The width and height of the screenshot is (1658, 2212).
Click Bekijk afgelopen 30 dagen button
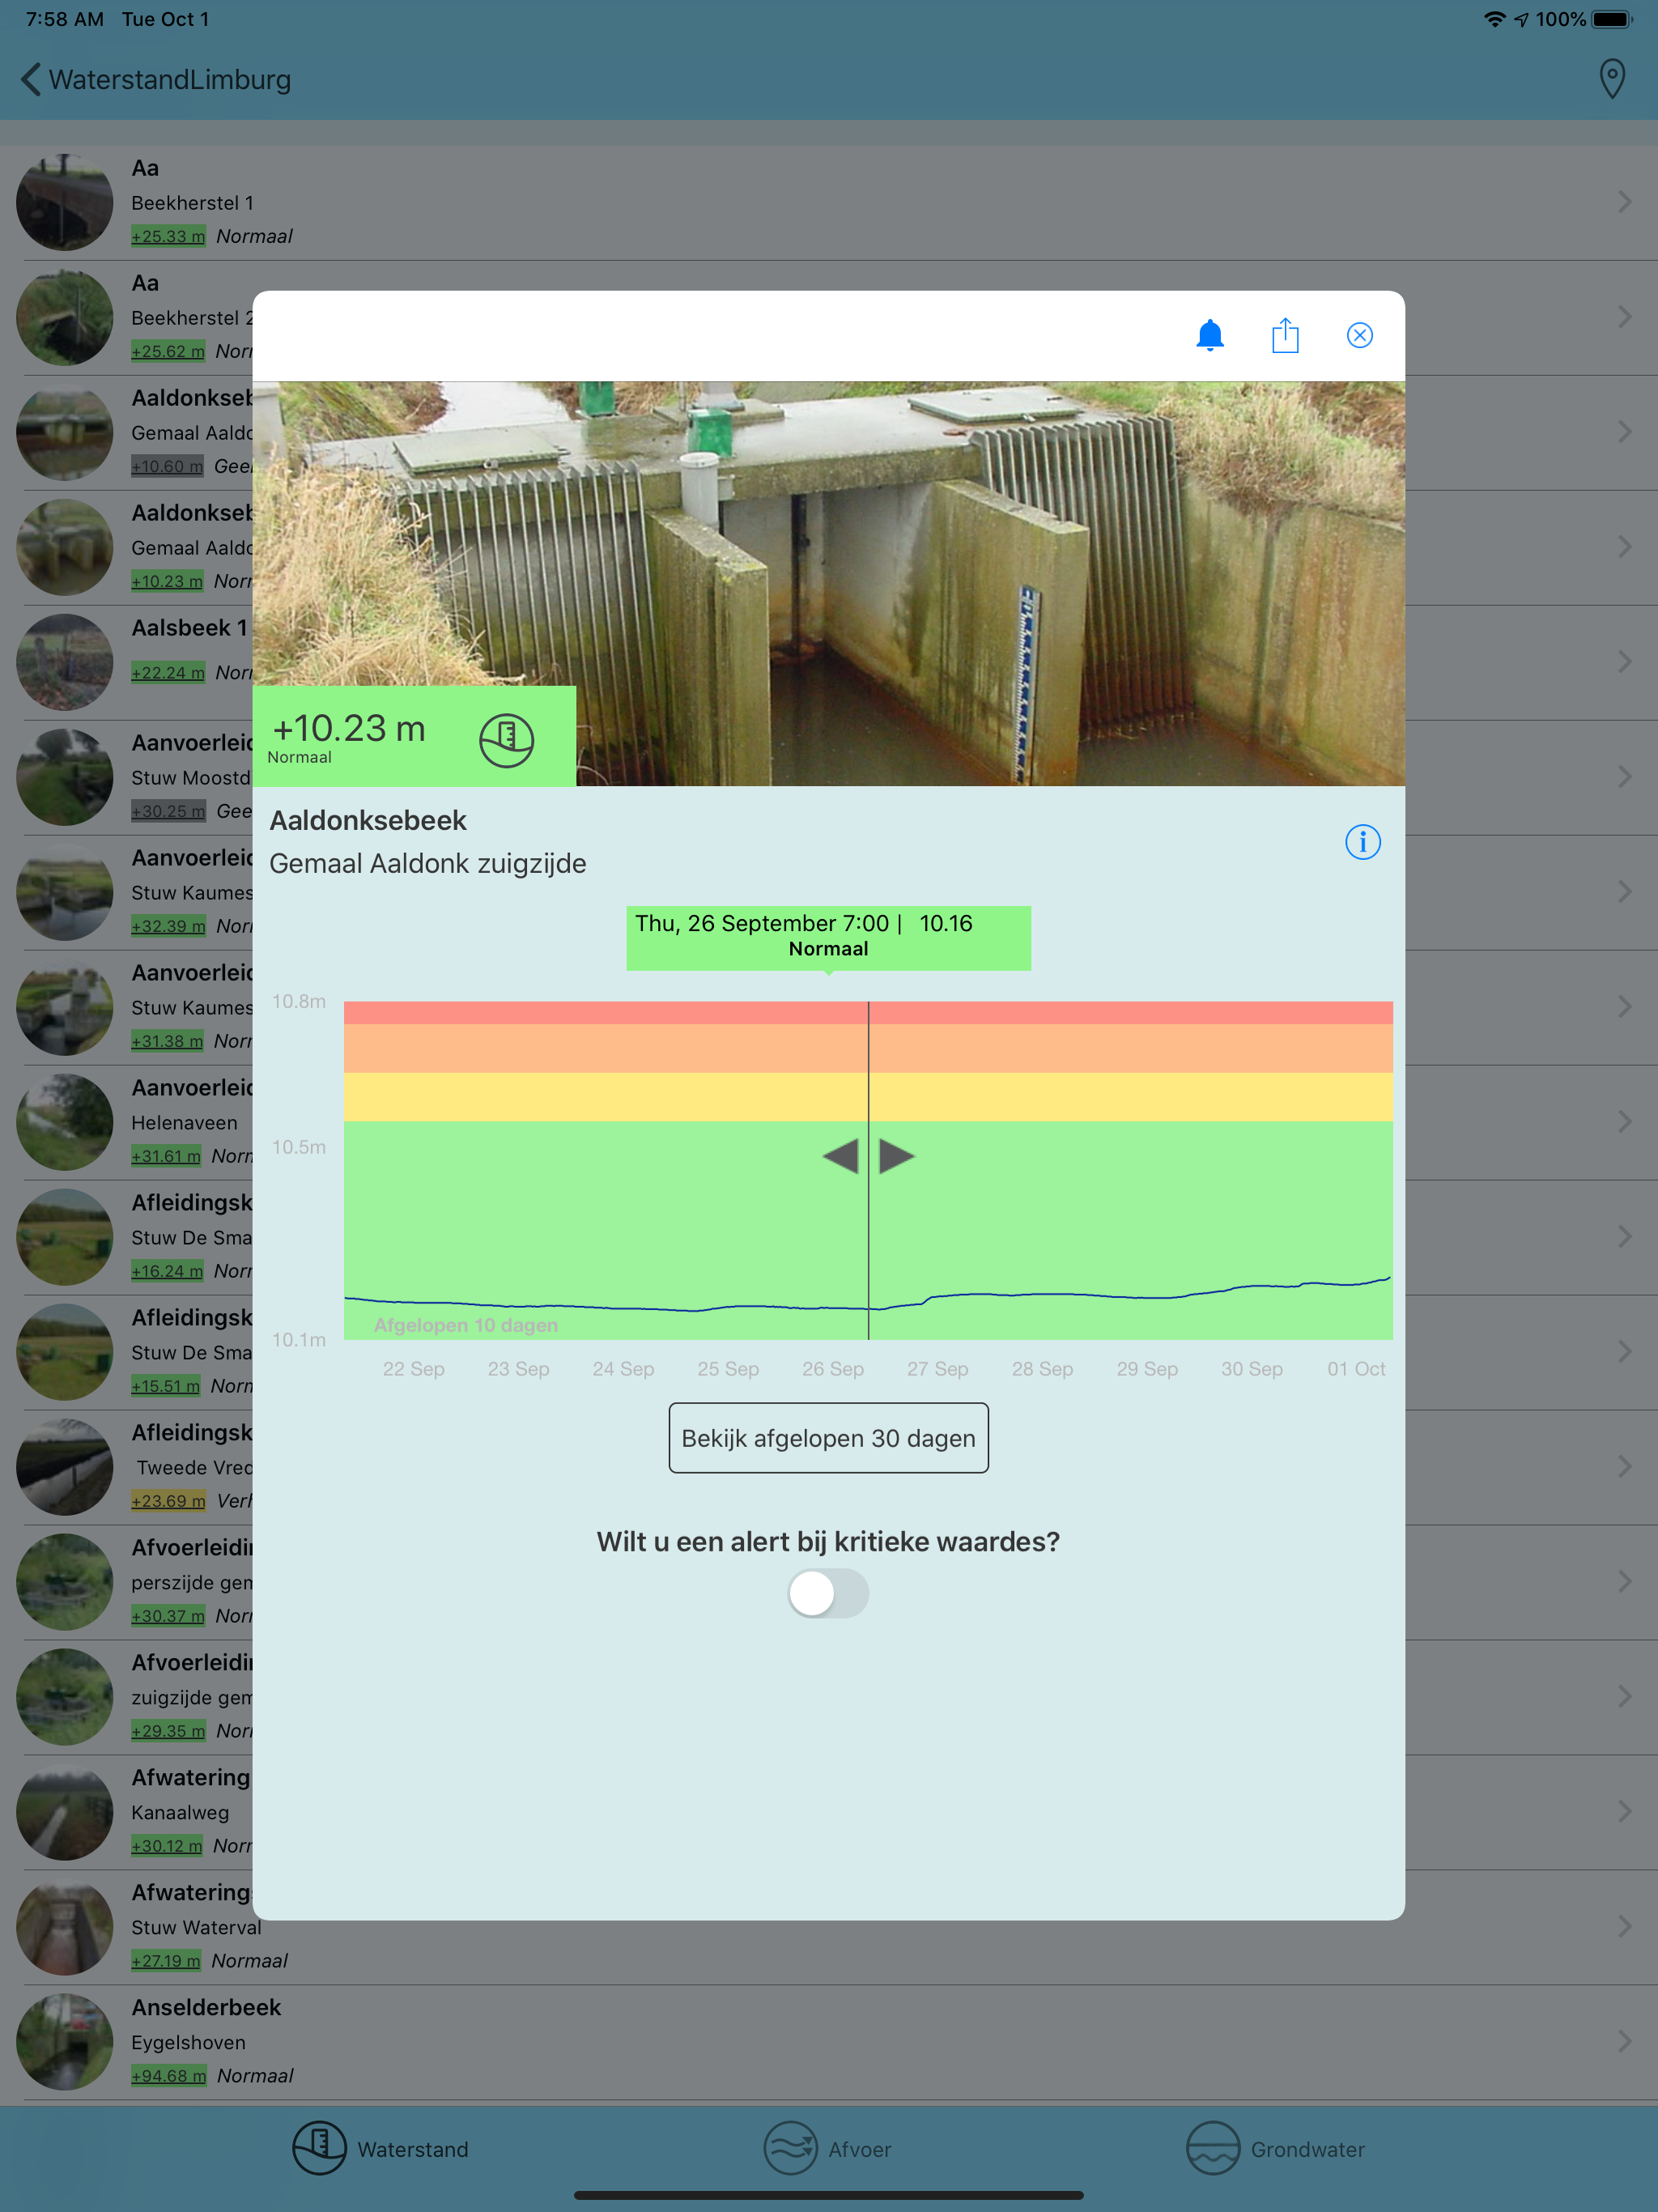(x=828, y=1438)
